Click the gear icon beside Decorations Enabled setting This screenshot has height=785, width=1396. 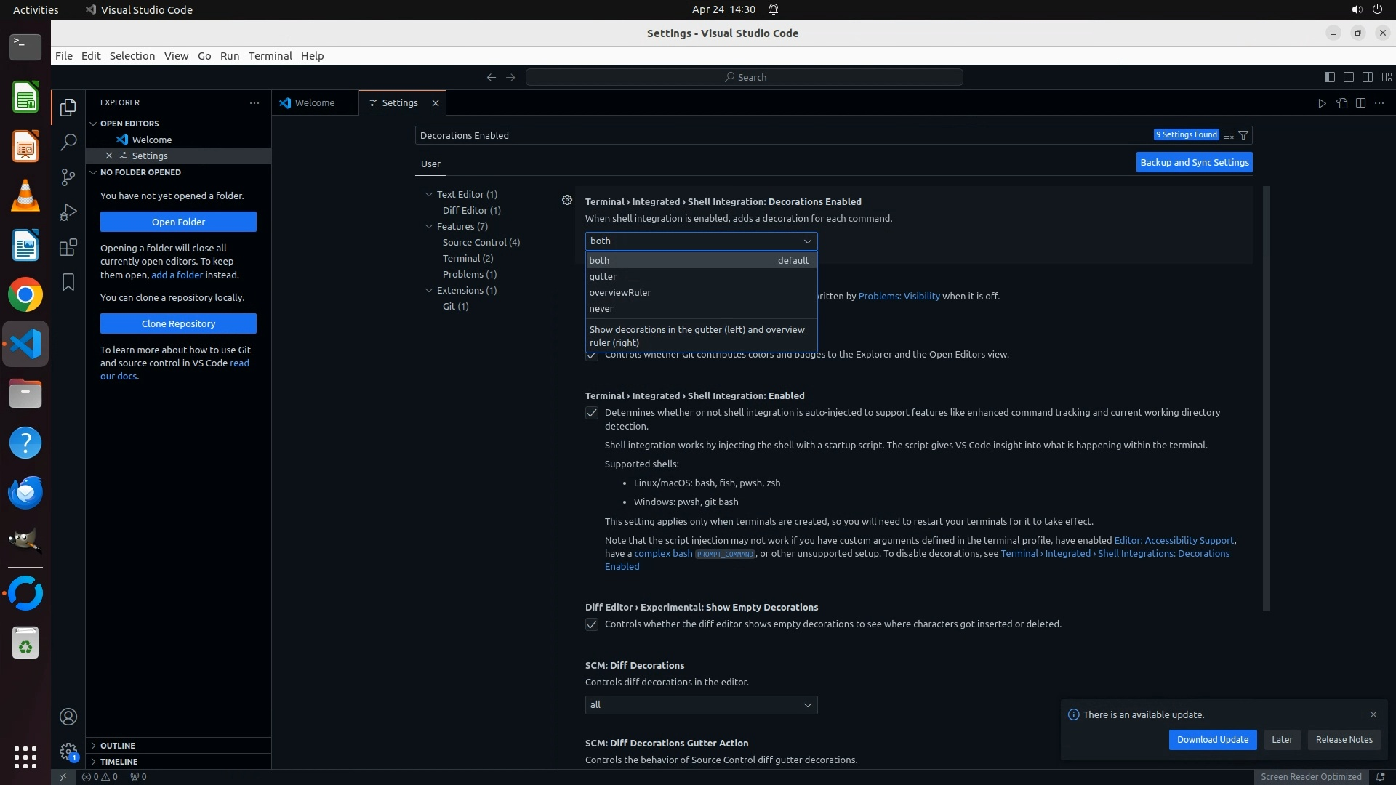coord(567,200)
